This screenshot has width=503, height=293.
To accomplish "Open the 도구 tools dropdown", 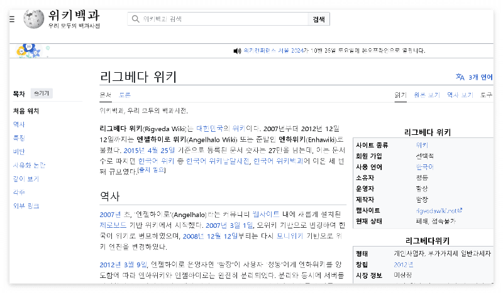I will [x=486, y=95].
